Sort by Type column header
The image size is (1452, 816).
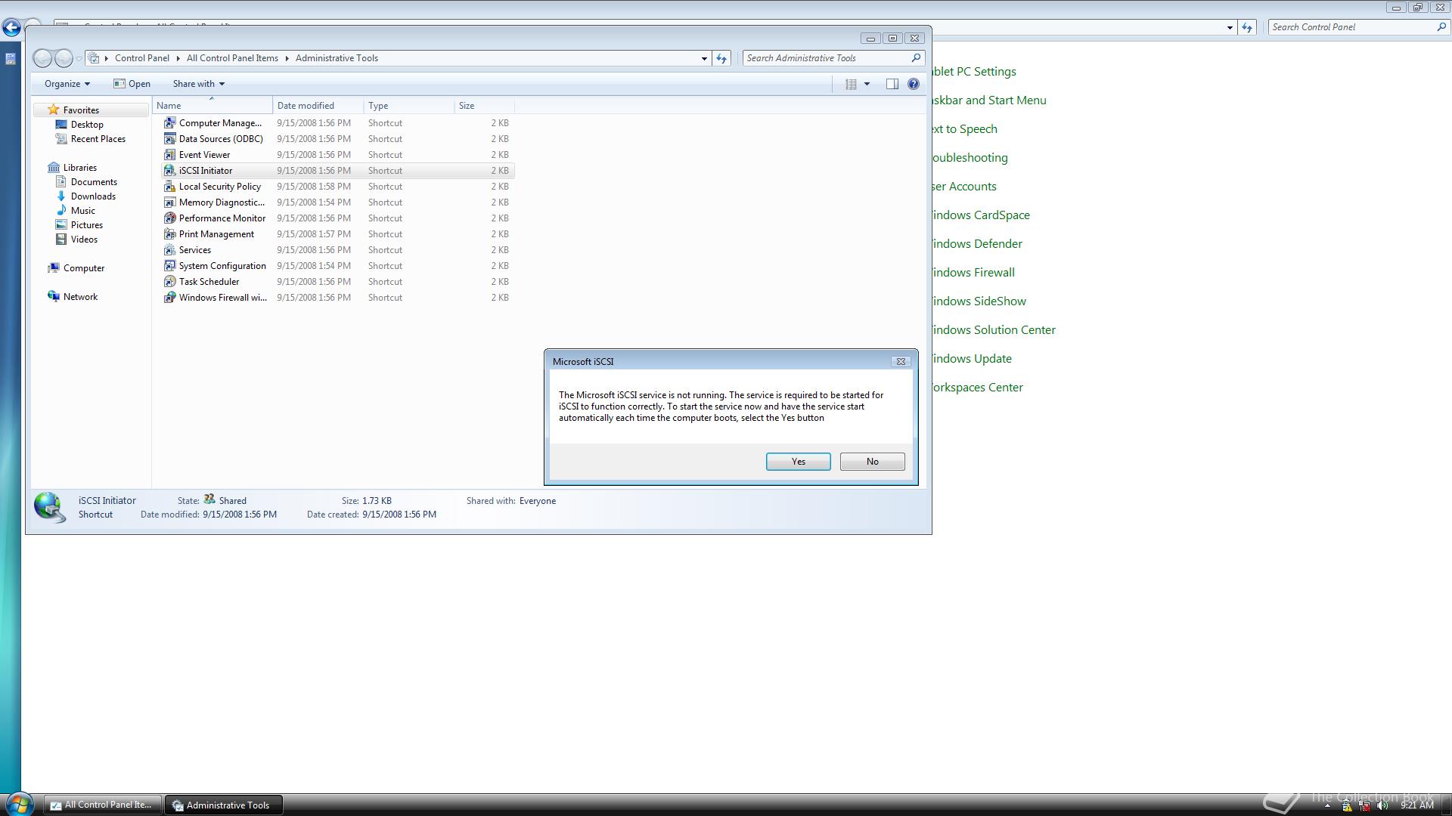point(409,106)
